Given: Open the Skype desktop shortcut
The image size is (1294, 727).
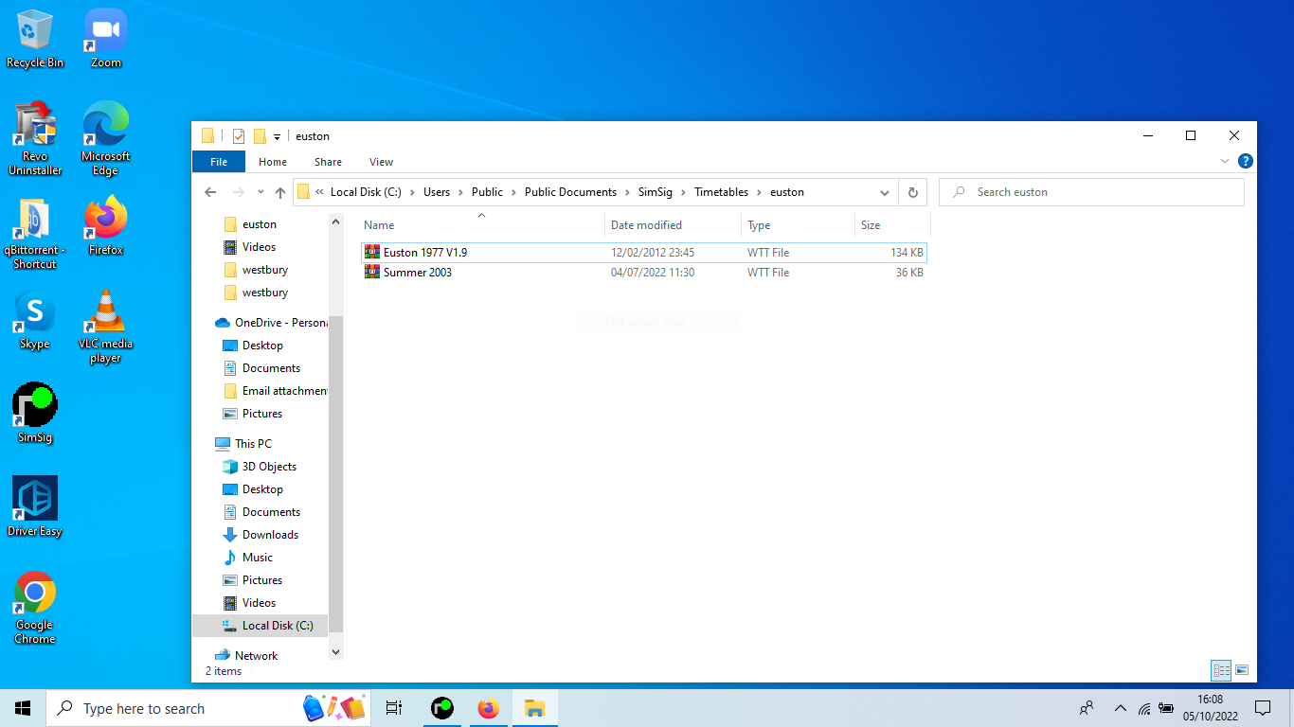Looking at the screenshot, I should (35, 321).
